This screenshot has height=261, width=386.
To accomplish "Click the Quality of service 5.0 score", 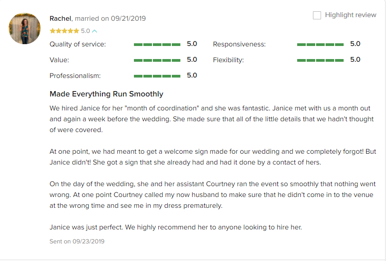I will (192, 44).
